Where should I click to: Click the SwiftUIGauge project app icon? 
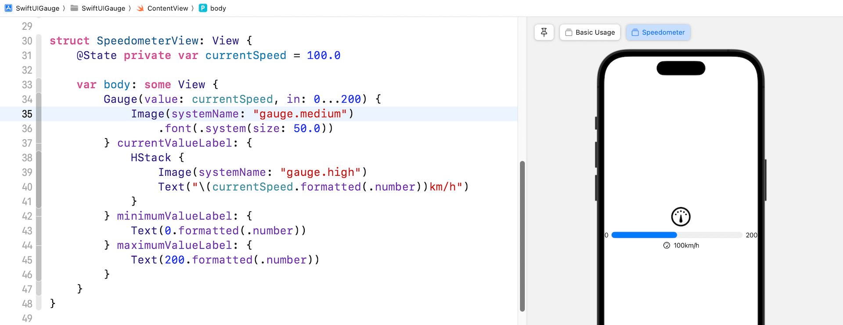click(8, 8)
